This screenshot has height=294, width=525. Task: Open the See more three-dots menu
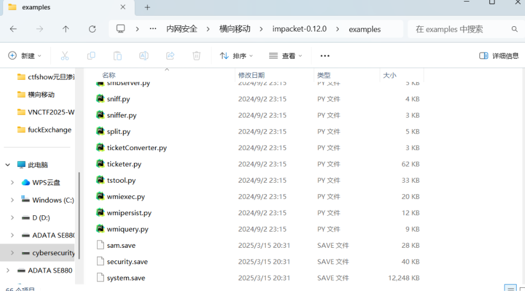325,56
